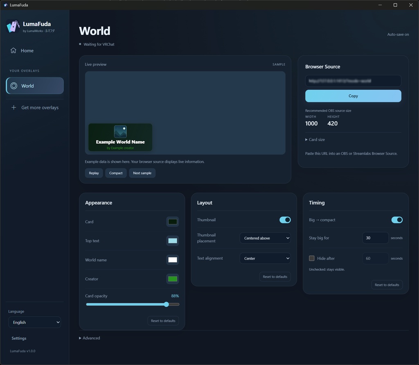The width and height of the screenshot is (419, 365).
Task: Reset Layout to defaults
Action: (x=275, y=277)
